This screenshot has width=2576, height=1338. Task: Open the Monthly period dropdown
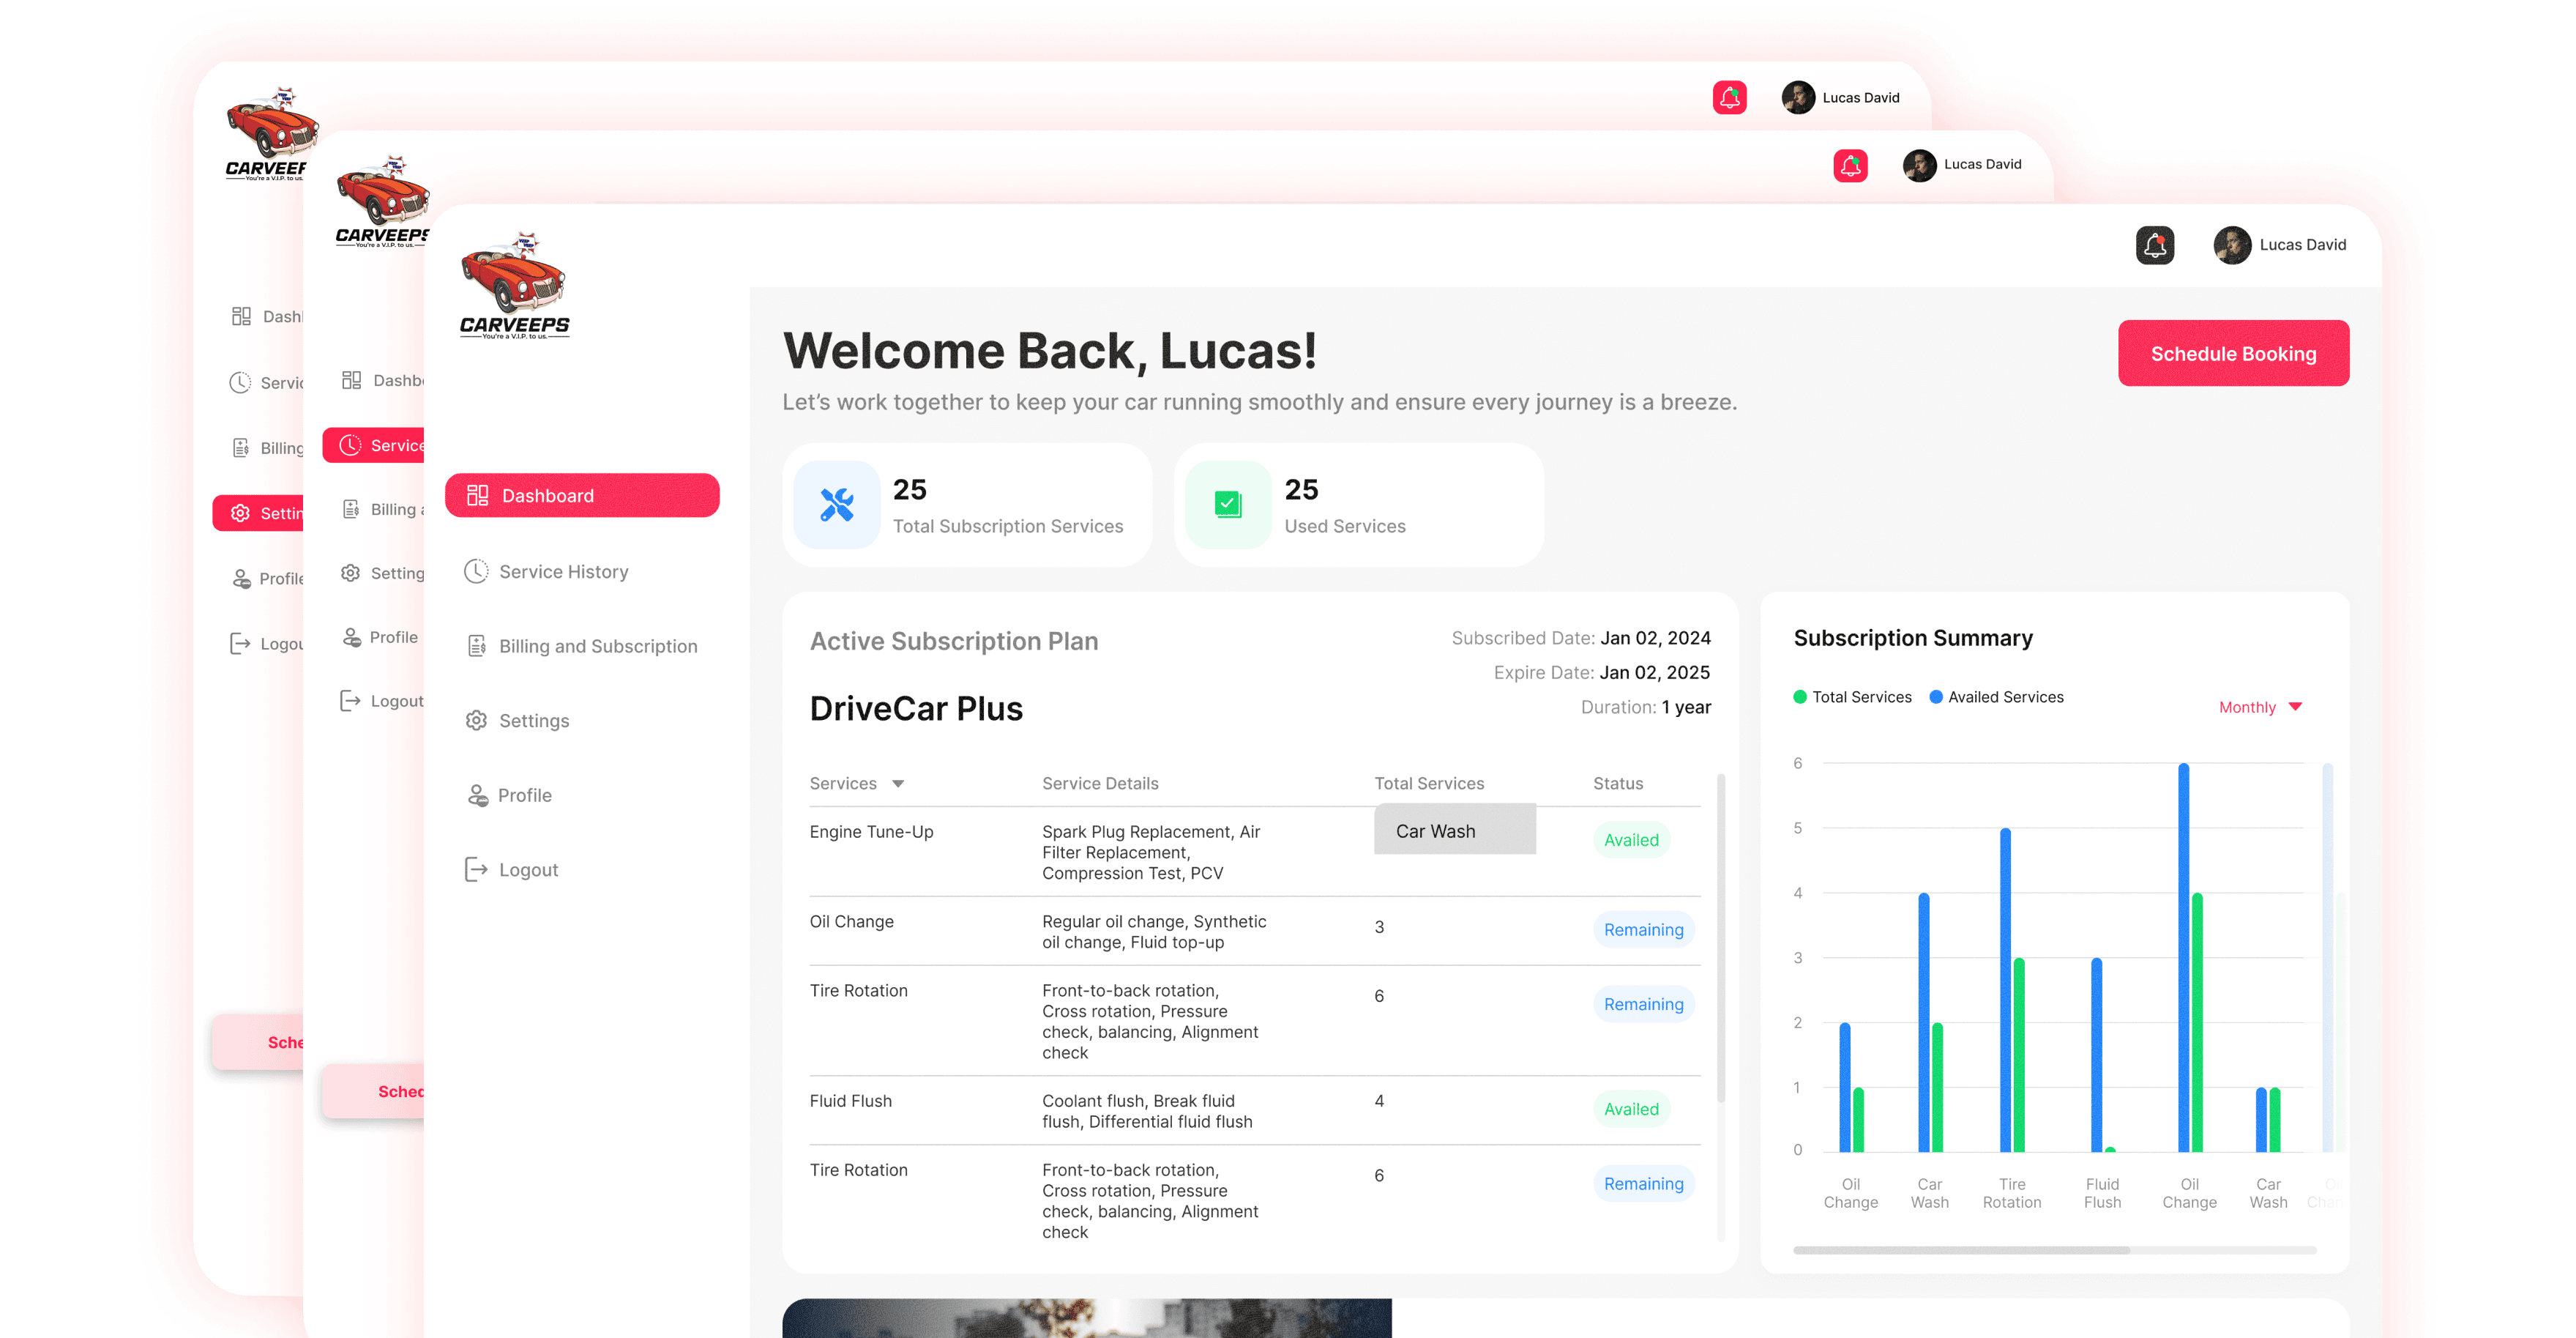click(2260, 707)
